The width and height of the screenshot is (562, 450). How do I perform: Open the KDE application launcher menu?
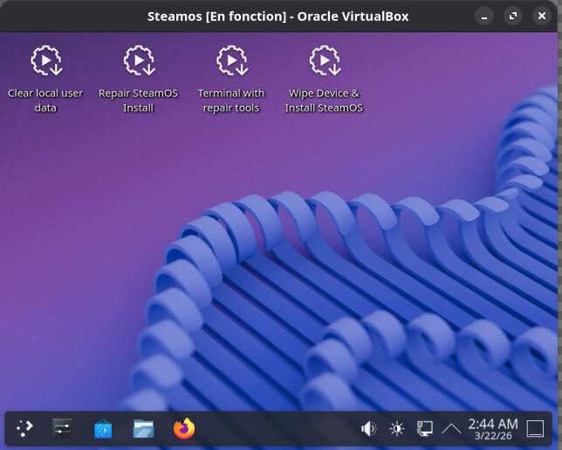[24, 428]
